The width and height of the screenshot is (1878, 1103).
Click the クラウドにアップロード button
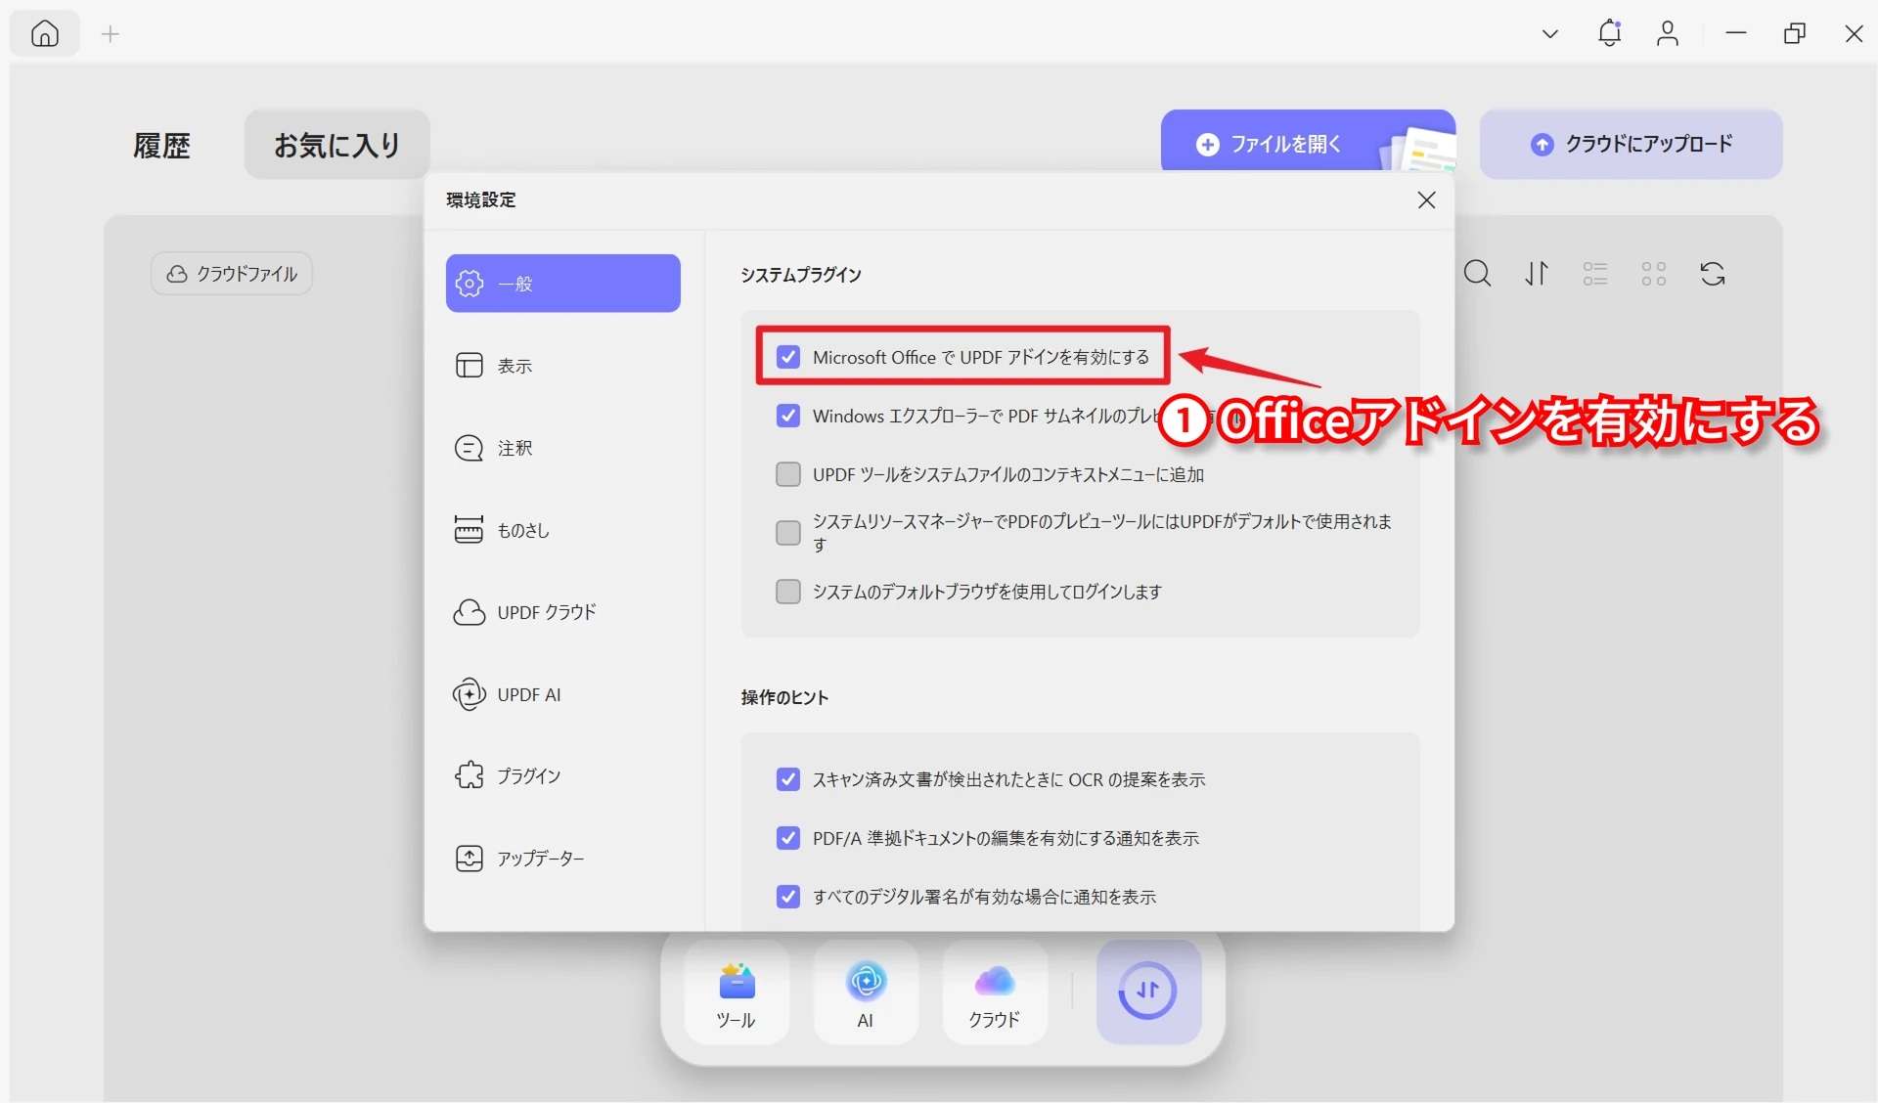(1631, 144)
